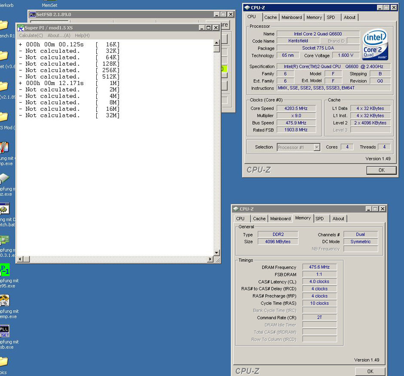The width and height of the screenshot is (404, 376).
Task: Click the Super PI title bar icon
Action: coord(21,28)
